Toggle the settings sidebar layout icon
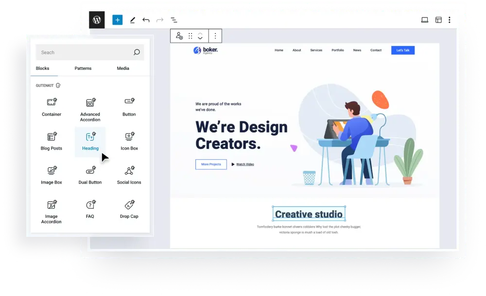This screenshot has height=296, width=486. point(438,20)
